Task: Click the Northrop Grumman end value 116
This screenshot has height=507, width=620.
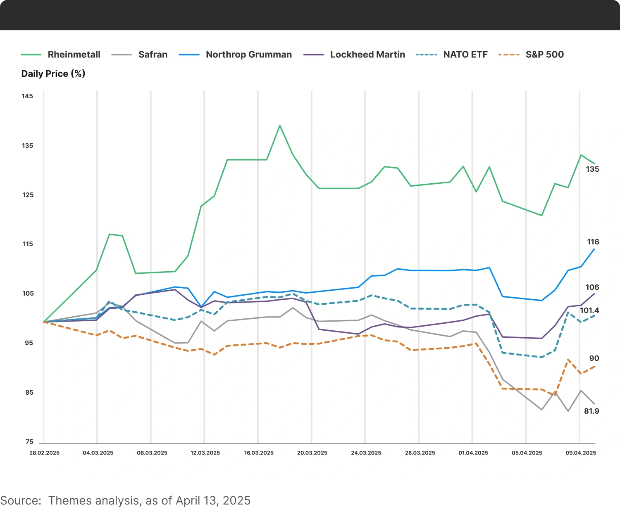Action: coord(593,242)
